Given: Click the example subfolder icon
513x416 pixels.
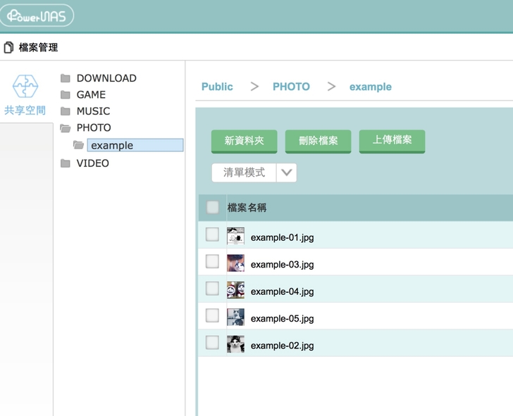Looking at the screenshot, I should click(x=79, y=145).
